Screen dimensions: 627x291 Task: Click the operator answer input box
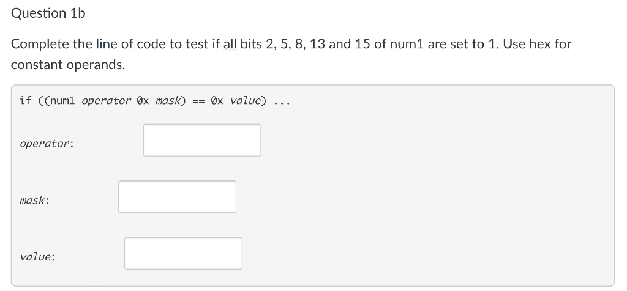click(202, 140)
